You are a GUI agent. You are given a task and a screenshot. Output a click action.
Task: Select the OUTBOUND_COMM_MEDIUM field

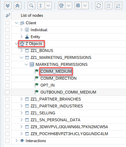68,92
